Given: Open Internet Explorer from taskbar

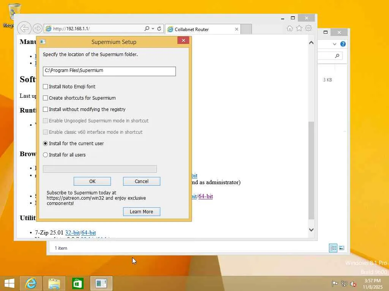Looking at the screenshot, I should (31, 283).
